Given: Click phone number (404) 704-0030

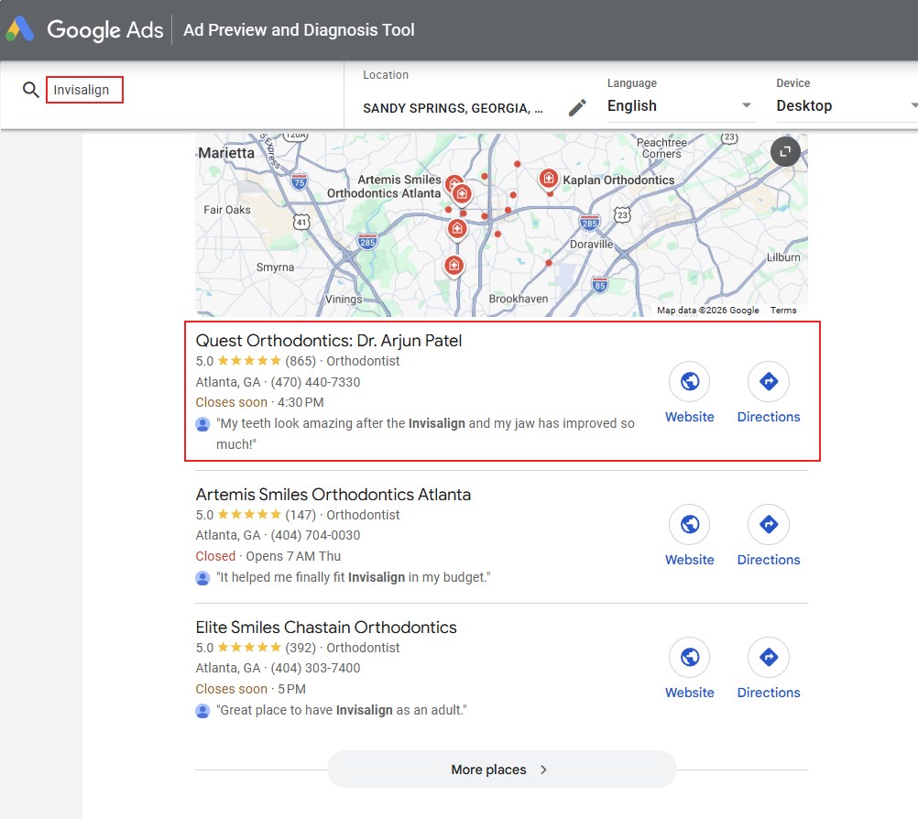Looking at the screenshot, I should click(315, 535).
